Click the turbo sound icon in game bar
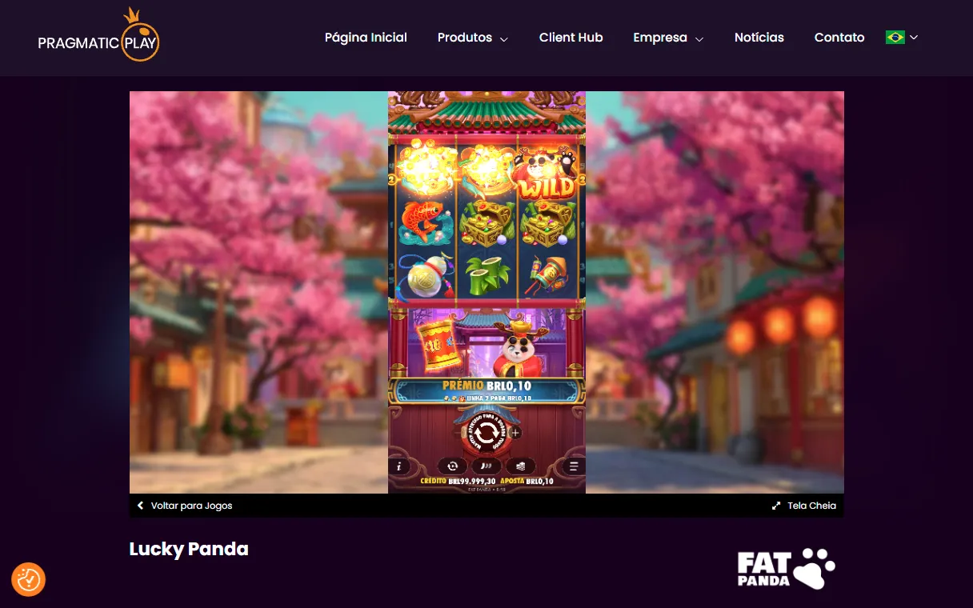 click(x=486, y=466)
